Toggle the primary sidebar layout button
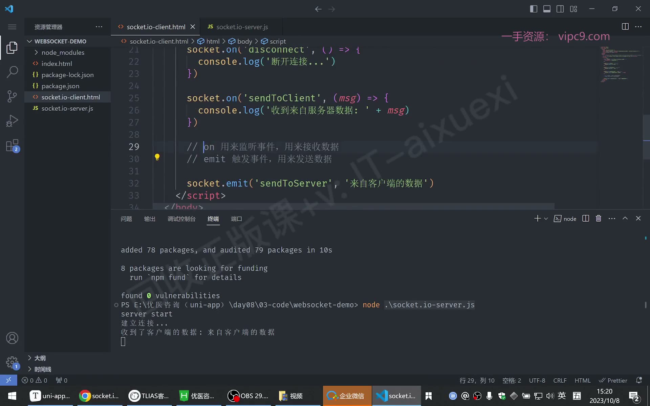This screenshot has height=406, width=650. (534, 9)
